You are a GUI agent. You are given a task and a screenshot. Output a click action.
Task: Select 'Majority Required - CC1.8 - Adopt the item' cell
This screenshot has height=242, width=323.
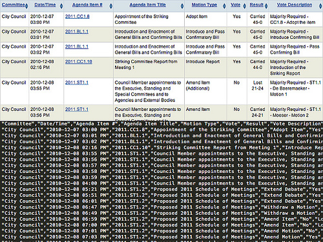point(296,19)
